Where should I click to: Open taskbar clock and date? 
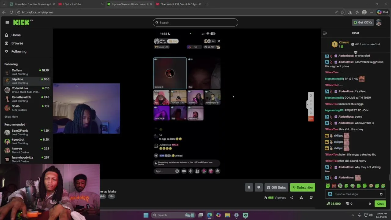(382, 215)
